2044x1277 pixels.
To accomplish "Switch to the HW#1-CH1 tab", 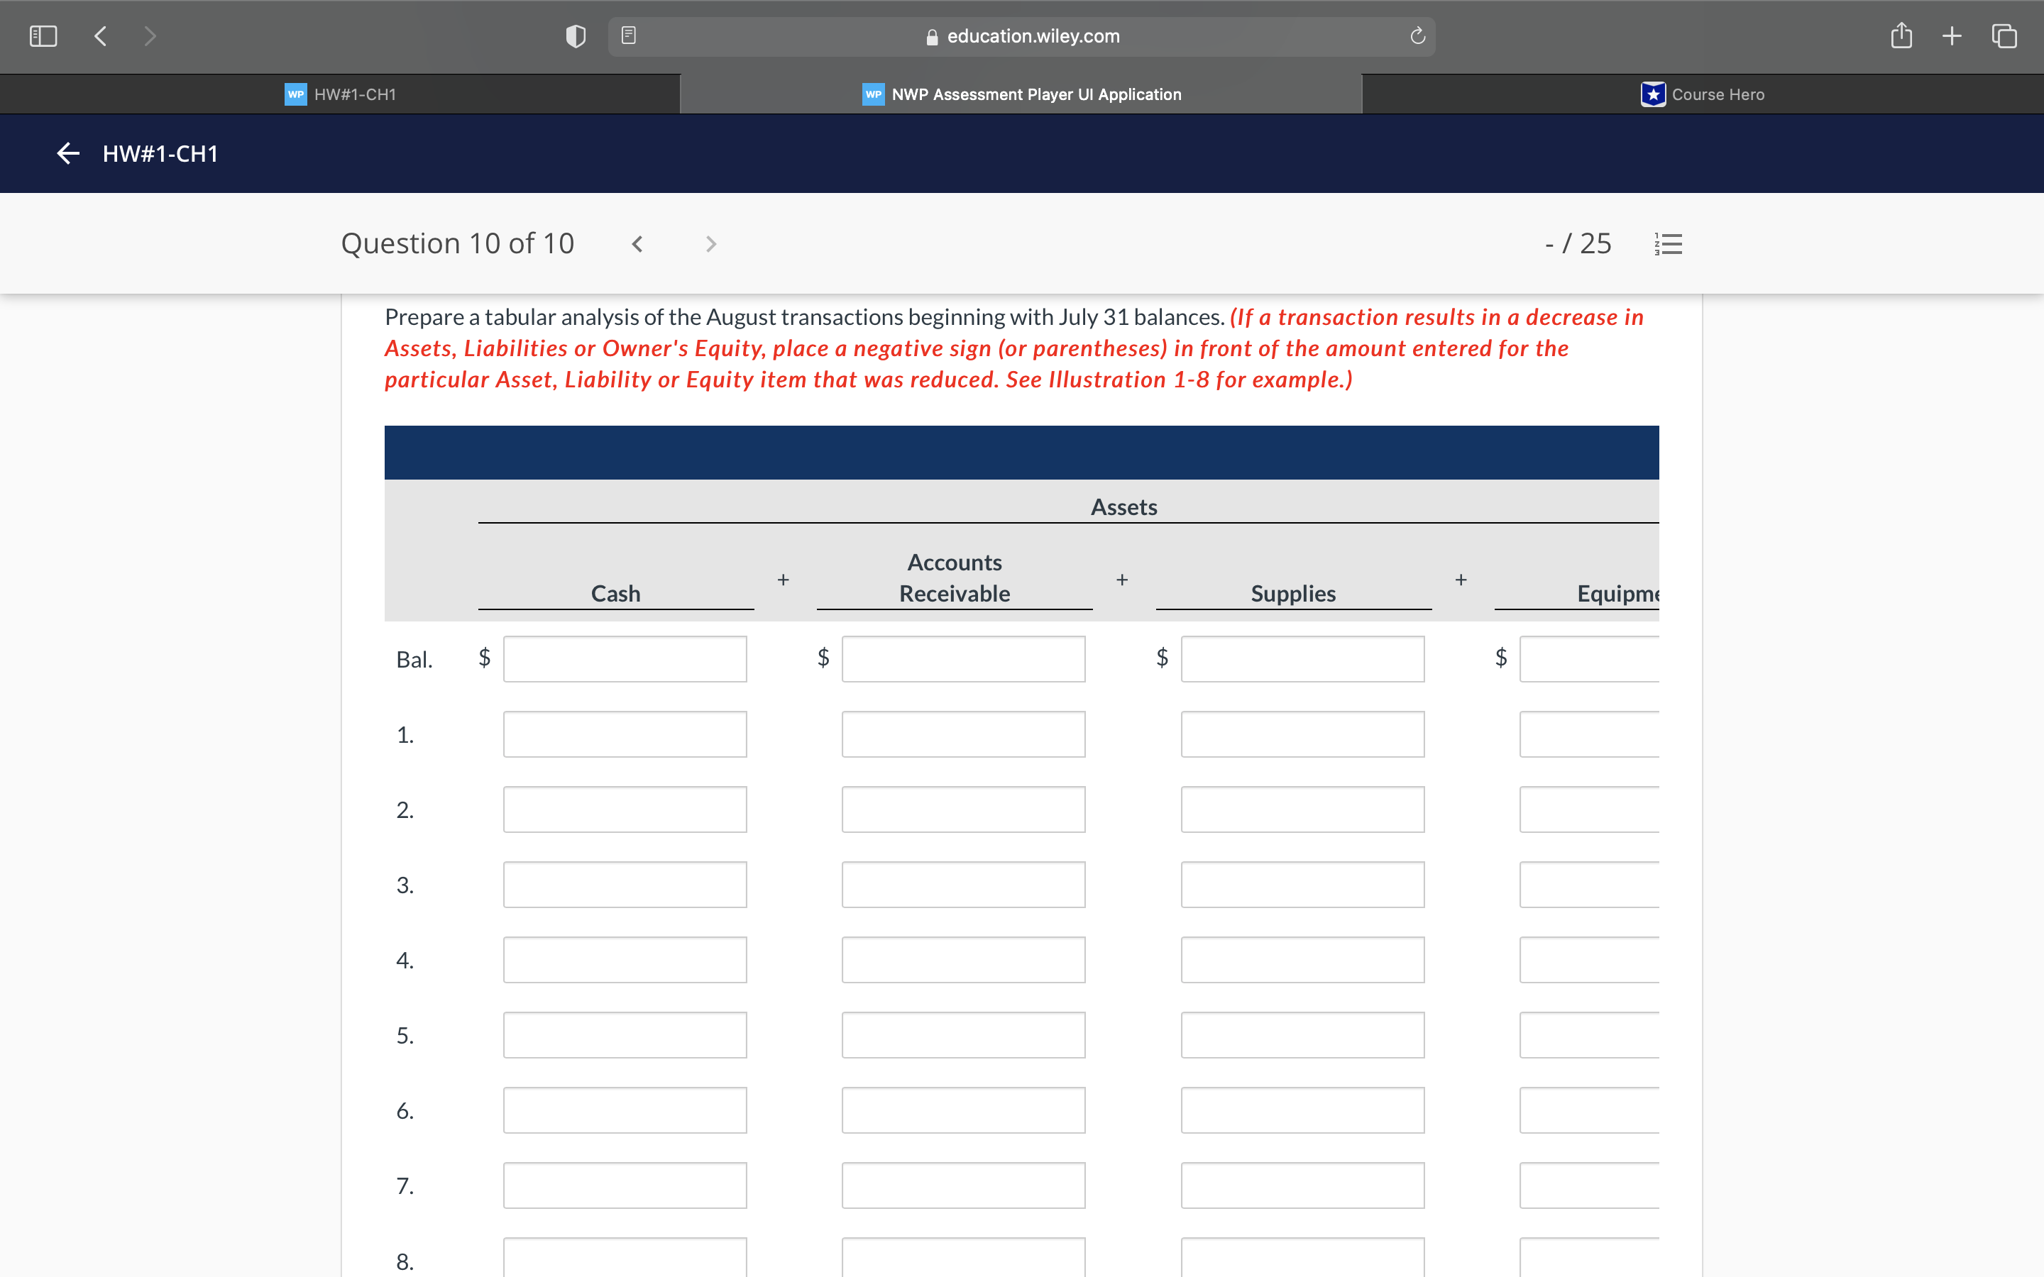I will tap(341, 94).
